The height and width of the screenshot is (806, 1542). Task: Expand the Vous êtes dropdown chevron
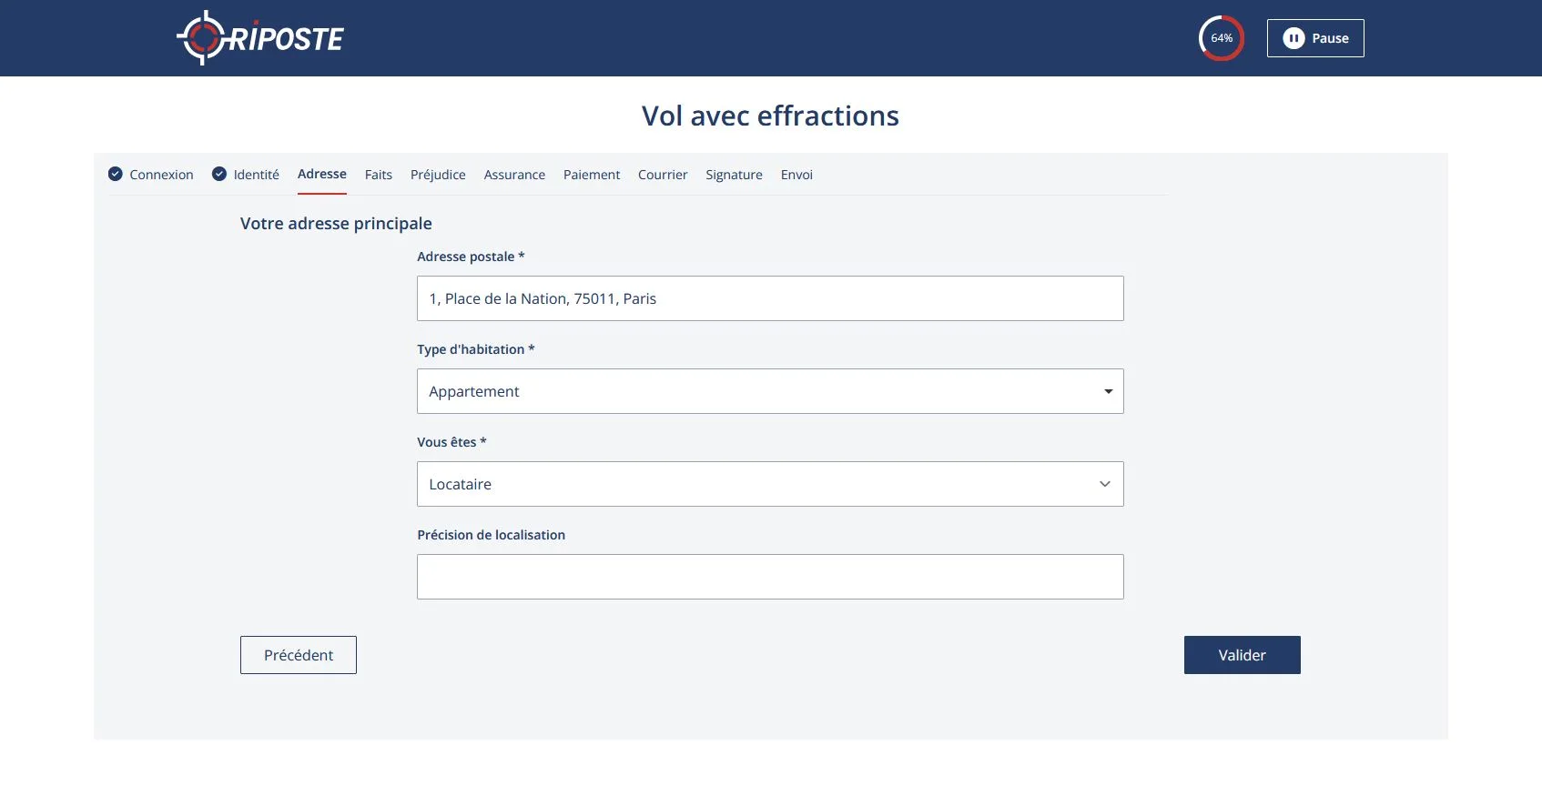click(1104, 484)
